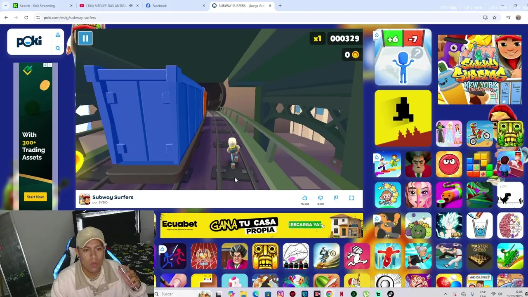
Task: Pause the Subway Surfers game
Action: 85,38
